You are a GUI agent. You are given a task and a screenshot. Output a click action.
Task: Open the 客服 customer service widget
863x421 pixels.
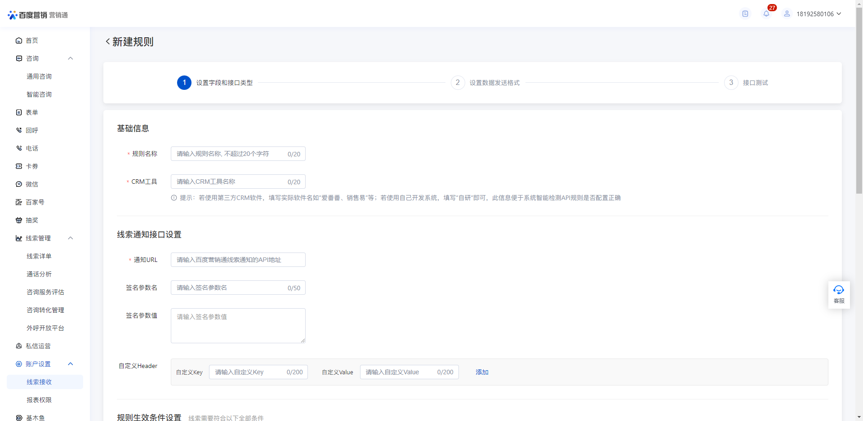[839, 294]
